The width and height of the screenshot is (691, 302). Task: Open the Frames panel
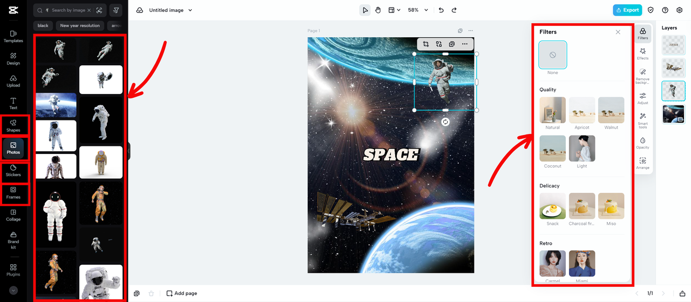pyautogui.click(x=13, y=193)
